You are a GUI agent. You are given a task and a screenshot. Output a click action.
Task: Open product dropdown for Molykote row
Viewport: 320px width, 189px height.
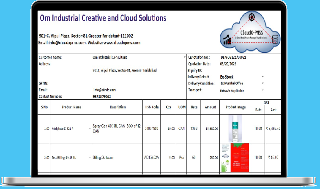pyautogui.click(x=90, y=129)
